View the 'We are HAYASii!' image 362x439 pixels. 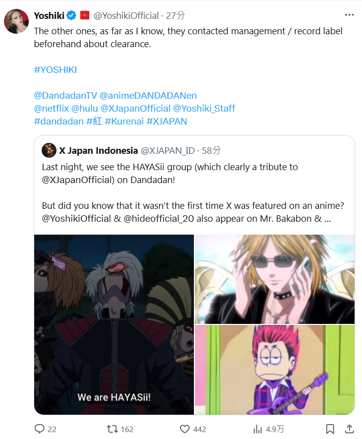click(114, 324)
